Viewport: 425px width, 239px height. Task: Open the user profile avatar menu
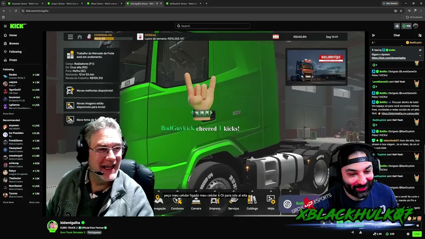pyautogui.click(x=415, y=26)
